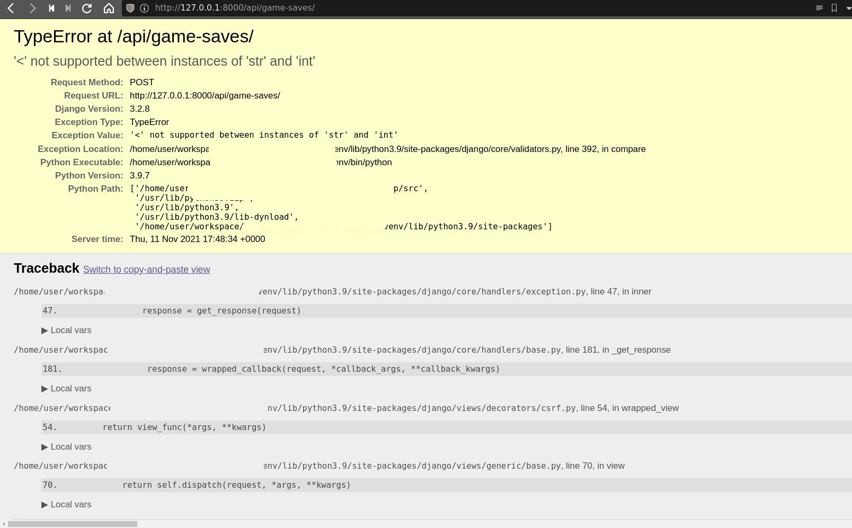The width and height of the screenshot is (852, 528).
Task: Click the scrollbar left arrow
Action: pyautogui.click(x=4, y=524)
